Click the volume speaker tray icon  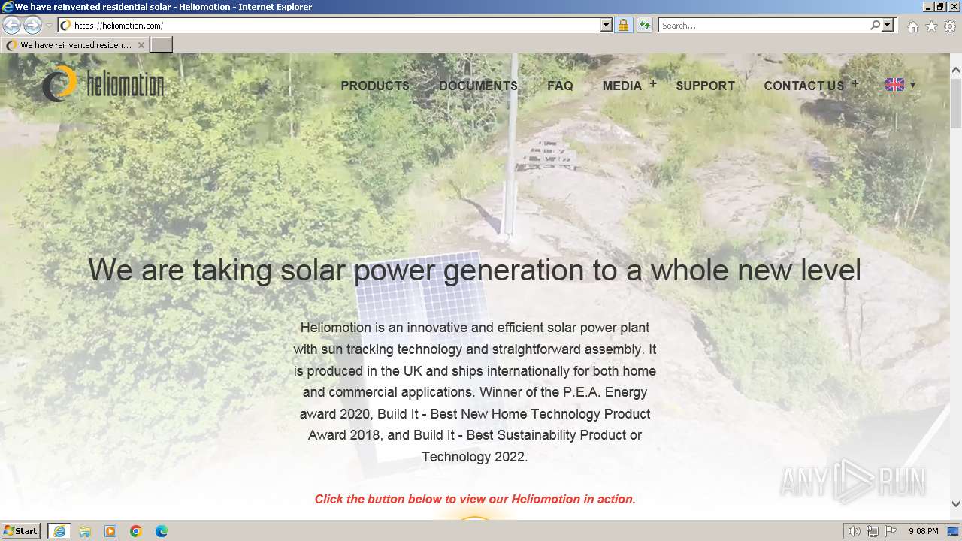pos(855,531)
